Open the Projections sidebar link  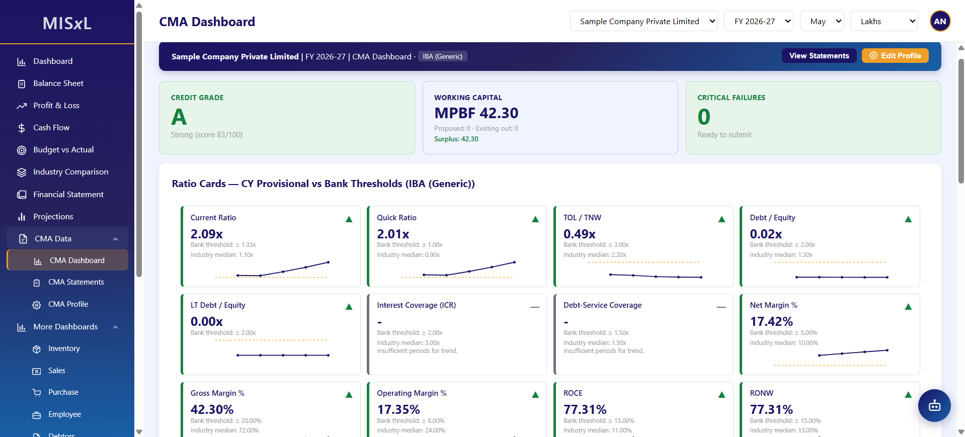[x=67, y=217]
